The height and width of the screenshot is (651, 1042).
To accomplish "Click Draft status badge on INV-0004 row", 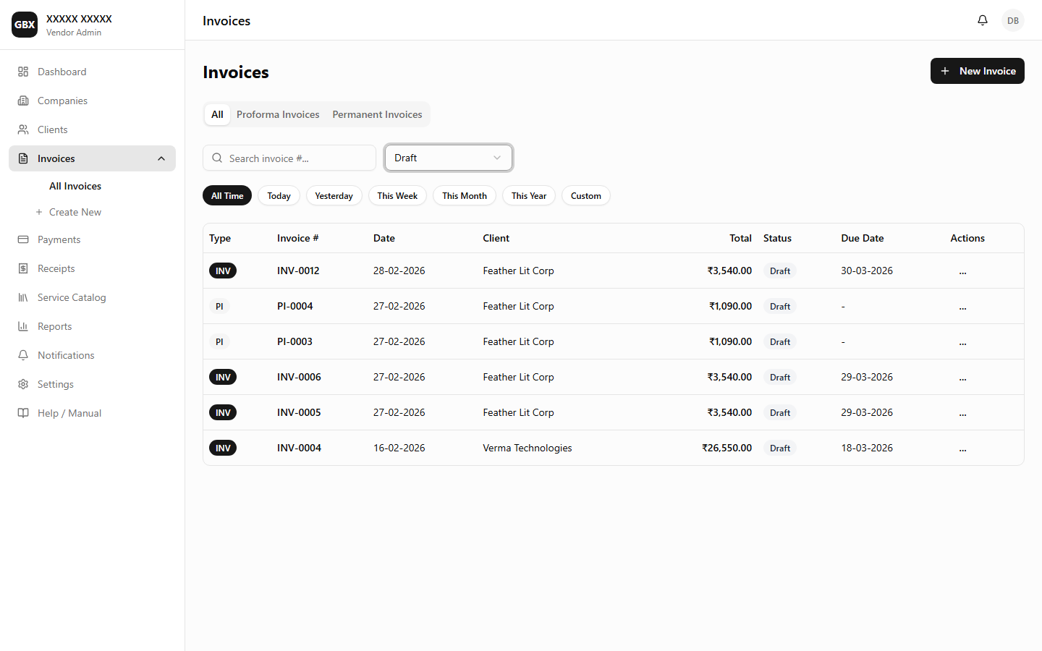I will [780, 448].
